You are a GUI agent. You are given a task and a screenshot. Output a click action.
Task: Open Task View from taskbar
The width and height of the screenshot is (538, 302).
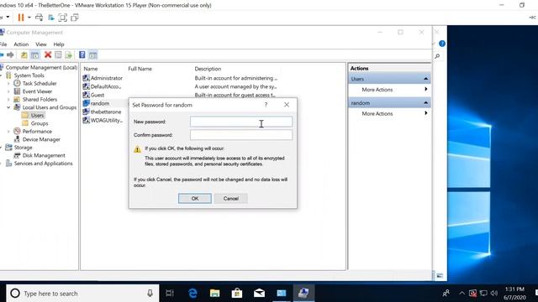(170, 293)
